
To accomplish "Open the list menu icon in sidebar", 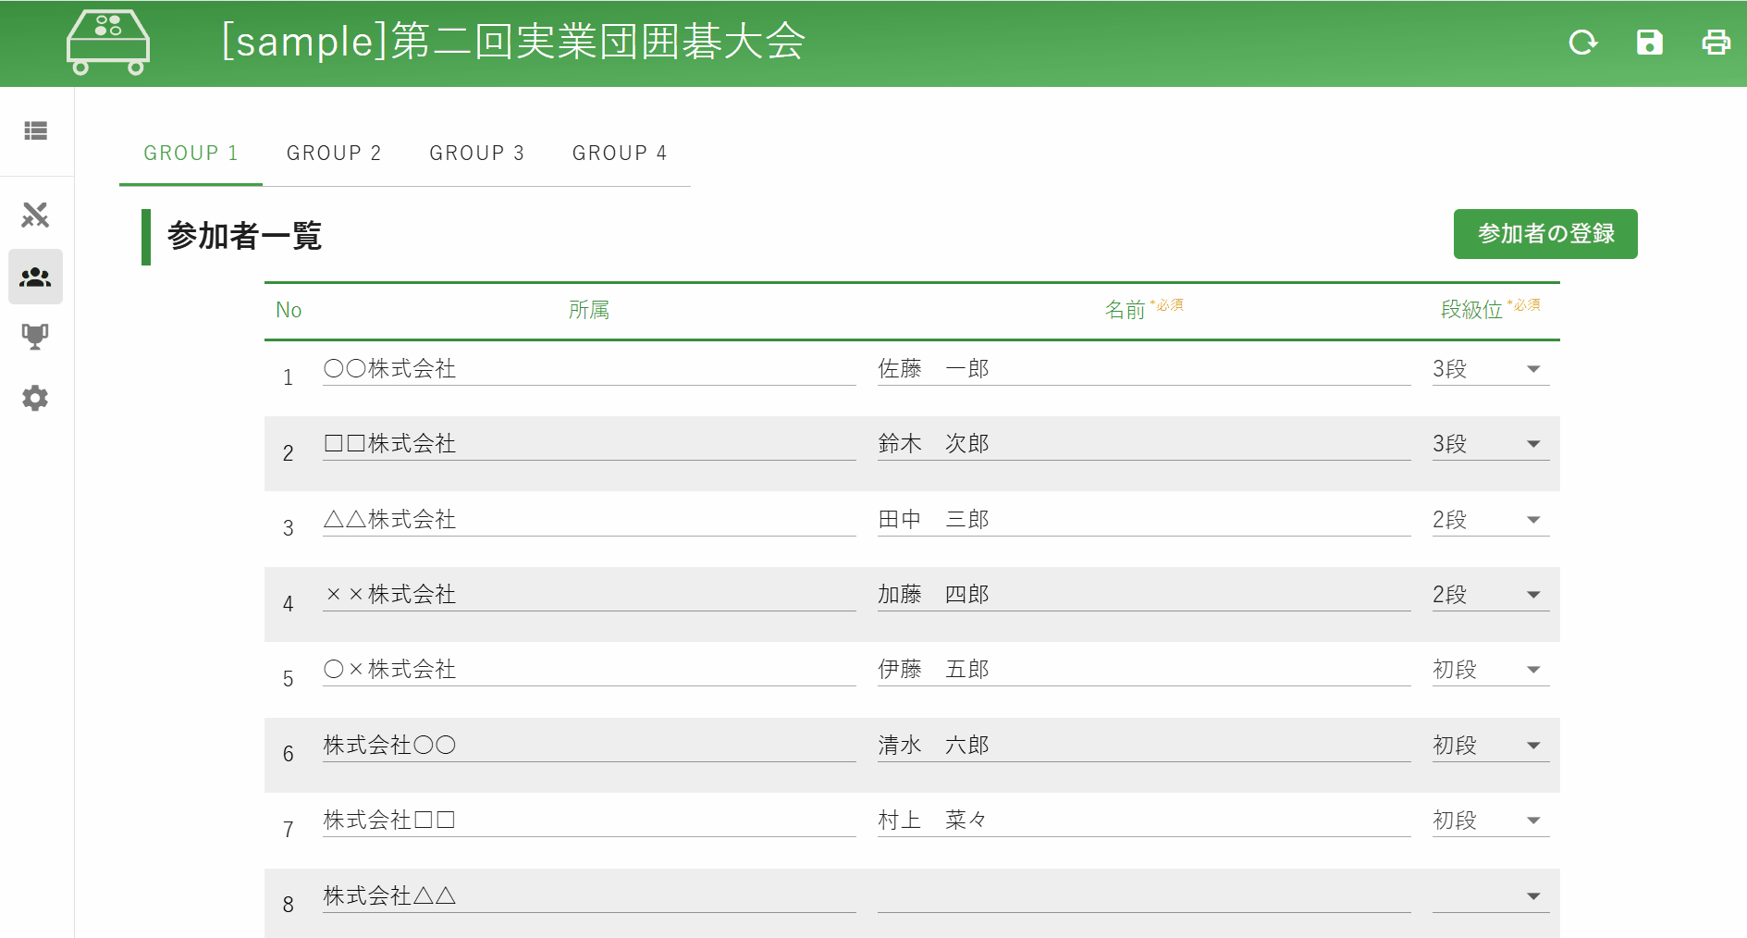I will tap(36, 131).
